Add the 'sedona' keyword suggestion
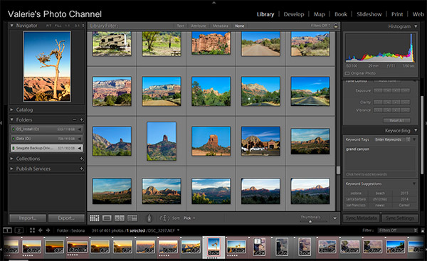427x261 pixels. pos(356,193)
